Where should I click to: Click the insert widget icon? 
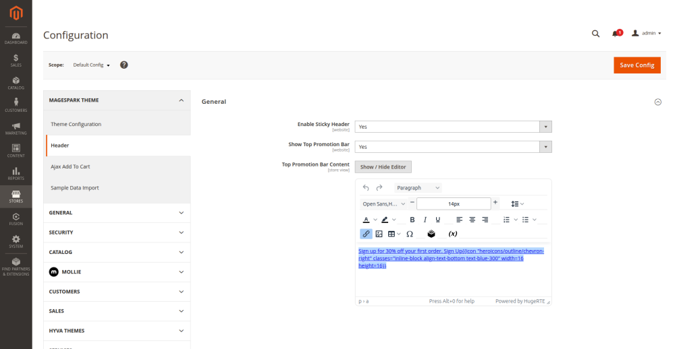[x=431, y=234]
